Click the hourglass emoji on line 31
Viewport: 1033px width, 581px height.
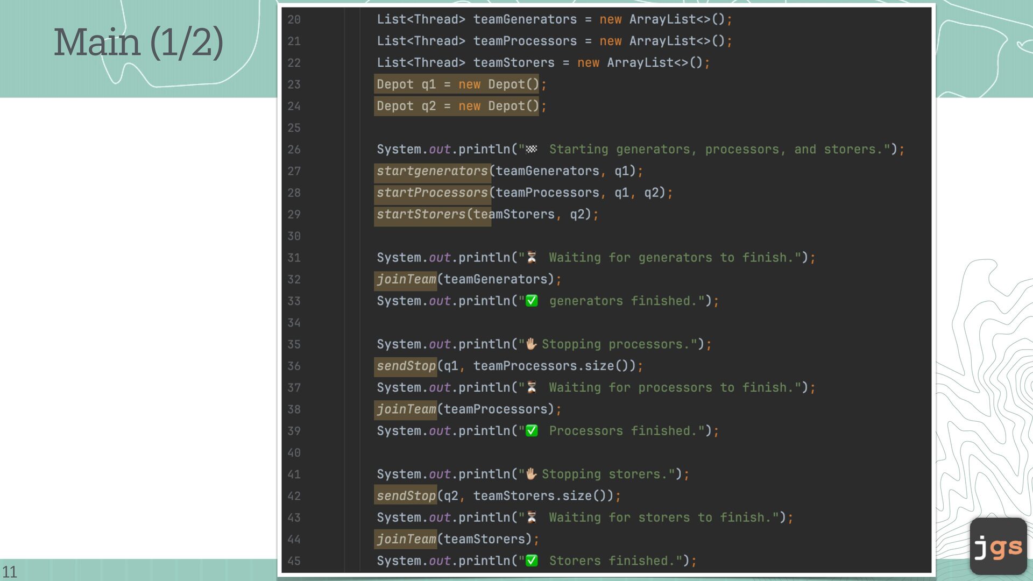click(x=532, y=258)
